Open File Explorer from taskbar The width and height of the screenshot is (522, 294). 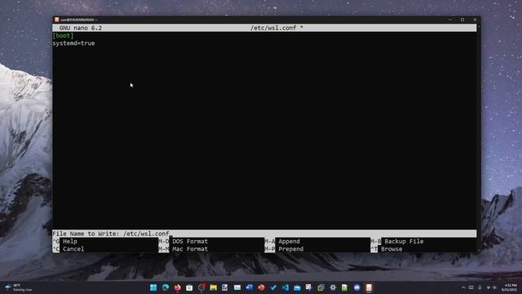214,287
